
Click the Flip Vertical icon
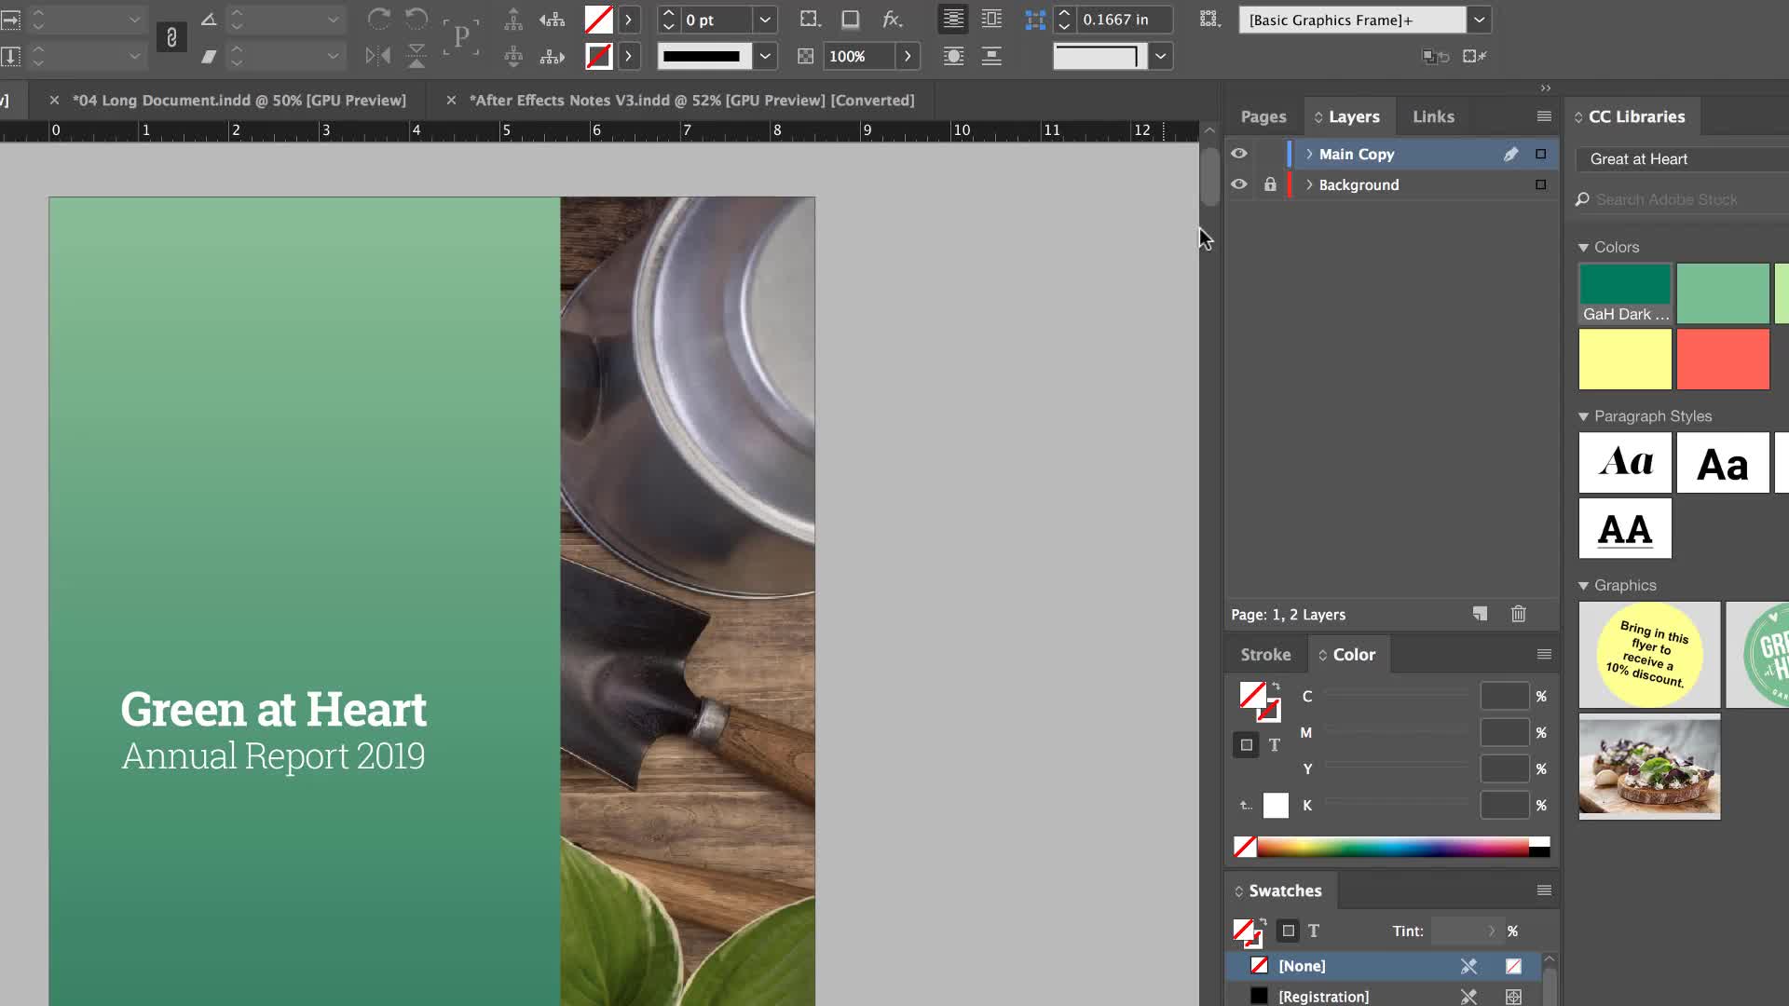417,56
